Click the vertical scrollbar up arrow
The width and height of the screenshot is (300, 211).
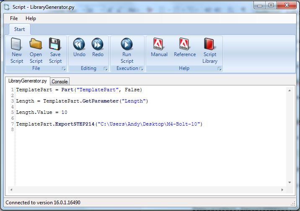[290, 90]
